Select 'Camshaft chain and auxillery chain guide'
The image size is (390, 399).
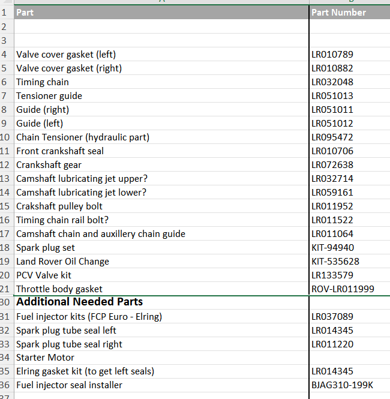pos(161,233)
